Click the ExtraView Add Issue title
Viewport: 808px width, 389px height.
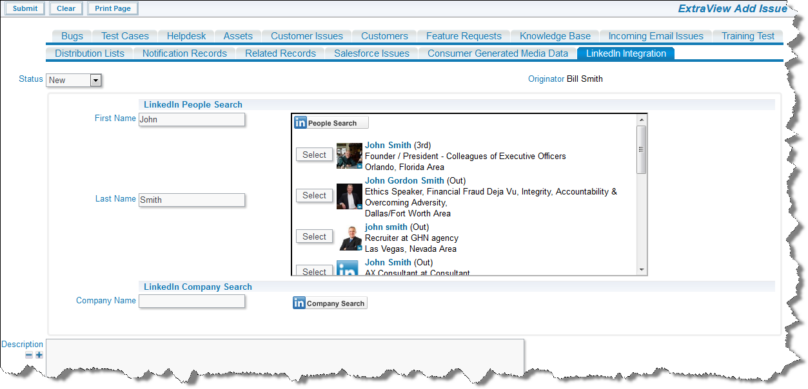click(x=733, y=9)
